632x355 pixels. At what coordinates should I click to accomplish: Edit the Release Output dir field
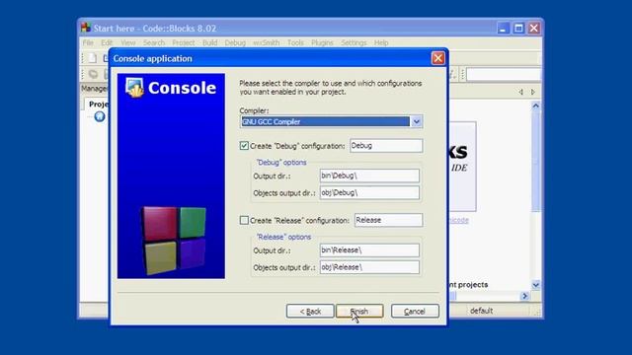(369, 249)
